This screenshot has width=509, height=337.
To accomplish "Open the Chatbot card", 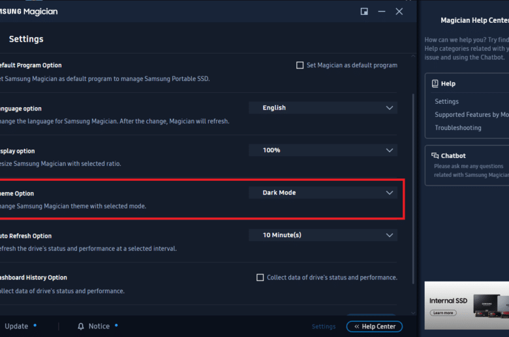I will pos(467,166).
